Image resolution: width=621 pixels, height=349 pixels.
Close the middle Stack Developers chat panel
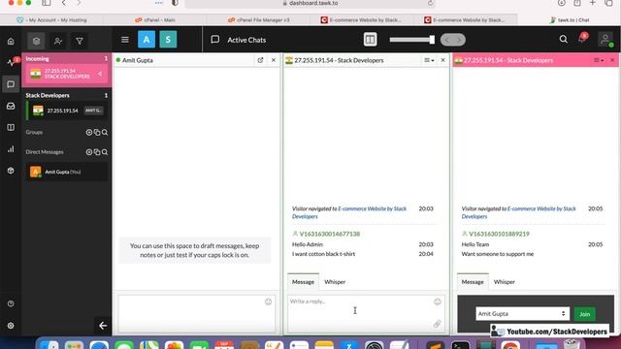point(442,60)
